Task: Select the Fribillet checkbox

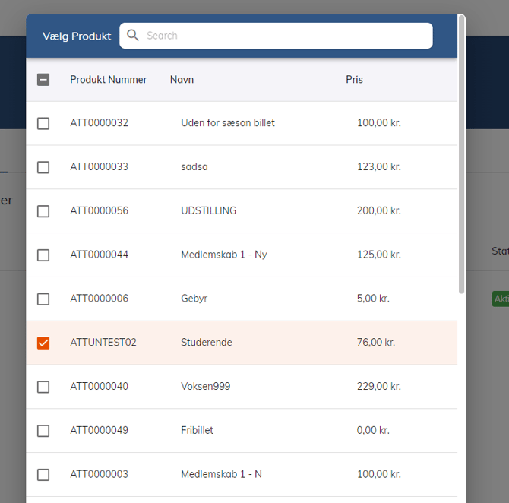Action: click(x=43, y=431)
